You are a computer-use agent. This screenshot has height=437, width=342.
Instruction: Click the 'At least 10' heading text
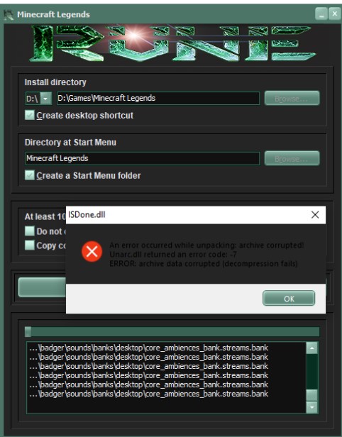pyautogui.click(x=45, y=216)
